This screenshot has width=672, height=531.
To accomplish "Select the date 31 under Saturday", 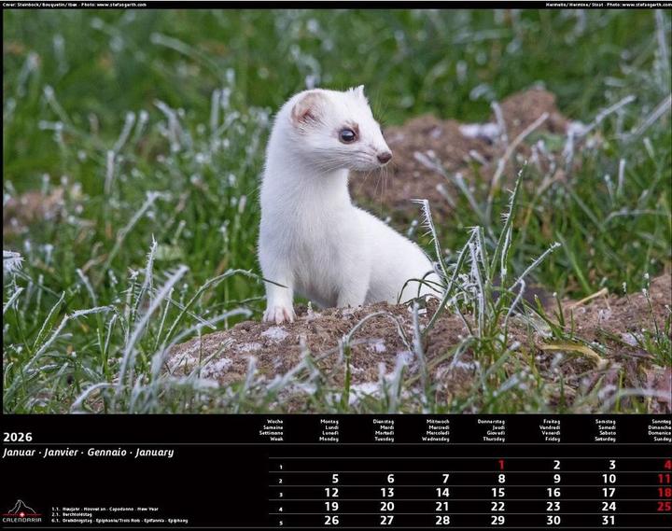I will [x=609, y=521].
